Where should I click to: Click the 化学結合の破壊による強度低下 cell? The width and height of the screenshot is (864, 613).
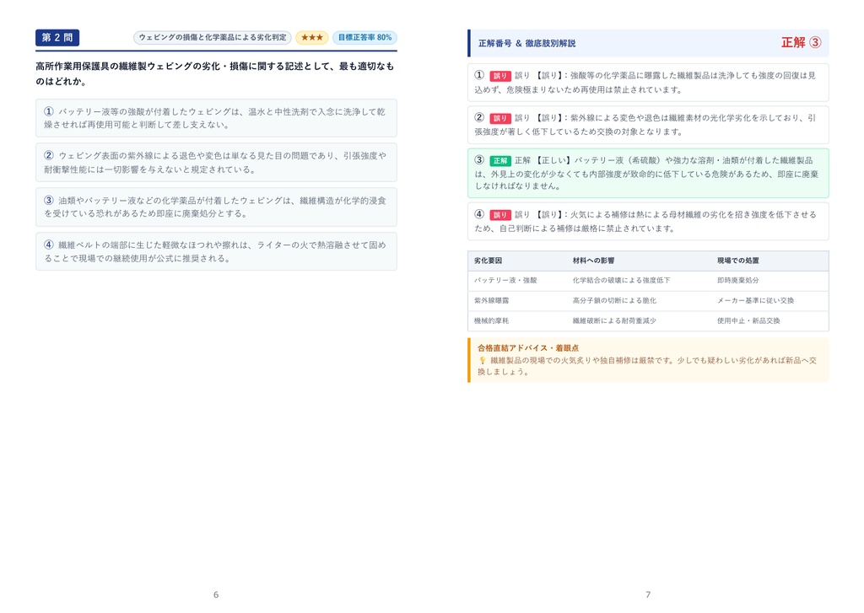621,280
